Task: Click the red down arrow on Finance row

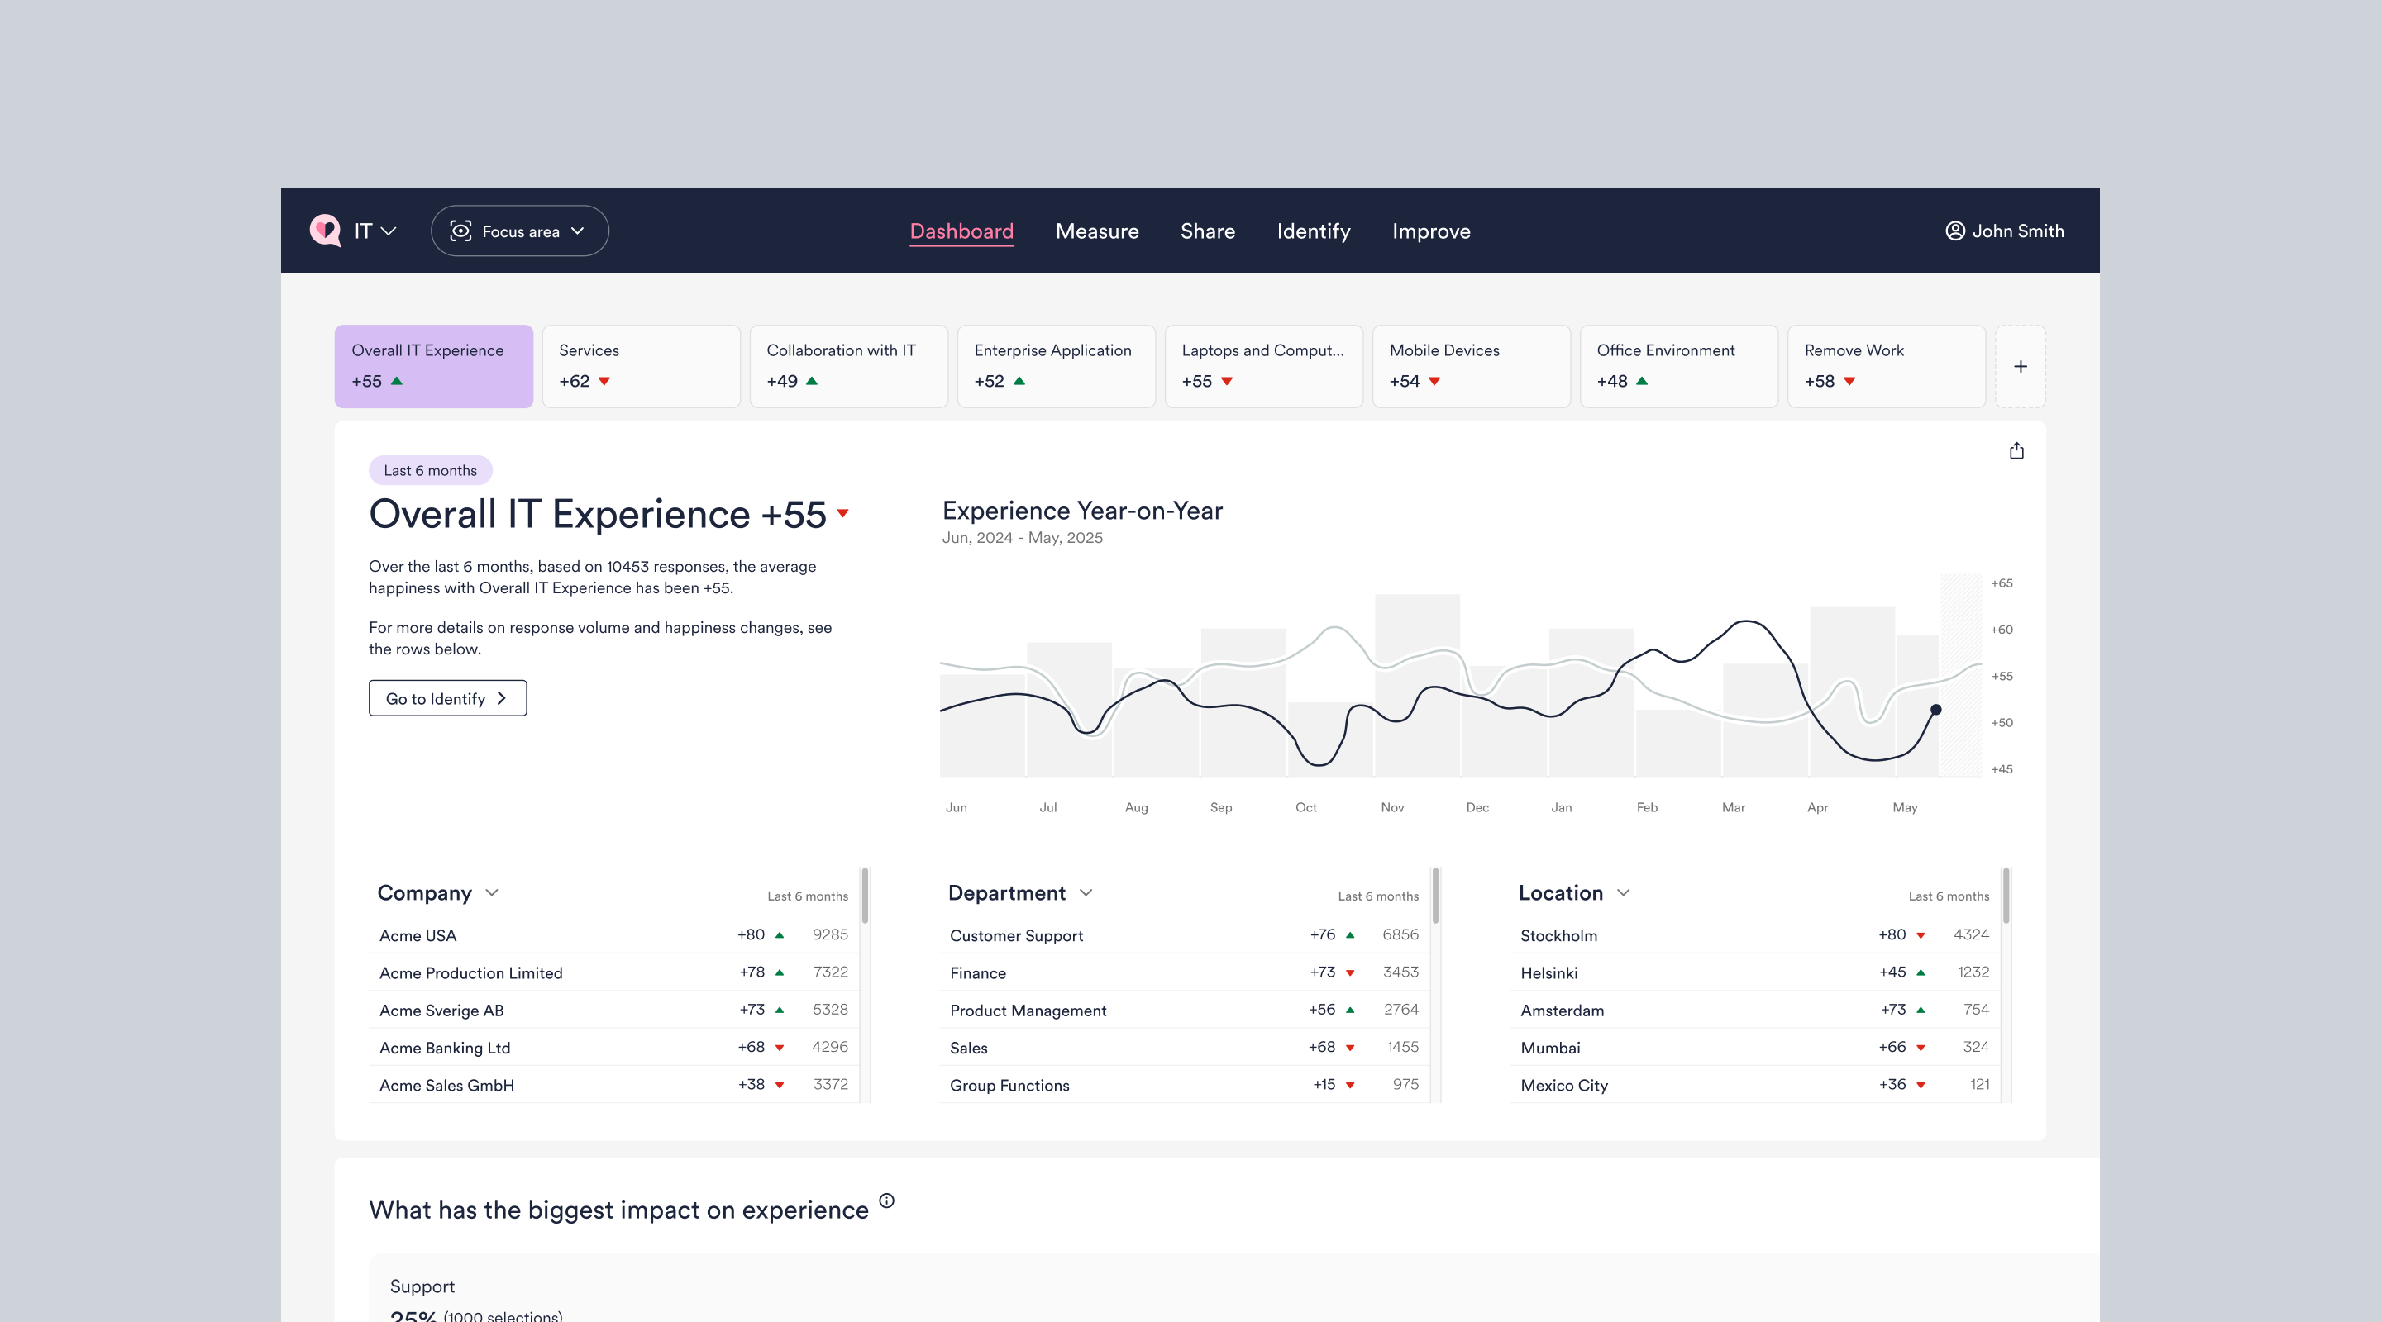Action: pyautogui.click(x=1350, y=972)
